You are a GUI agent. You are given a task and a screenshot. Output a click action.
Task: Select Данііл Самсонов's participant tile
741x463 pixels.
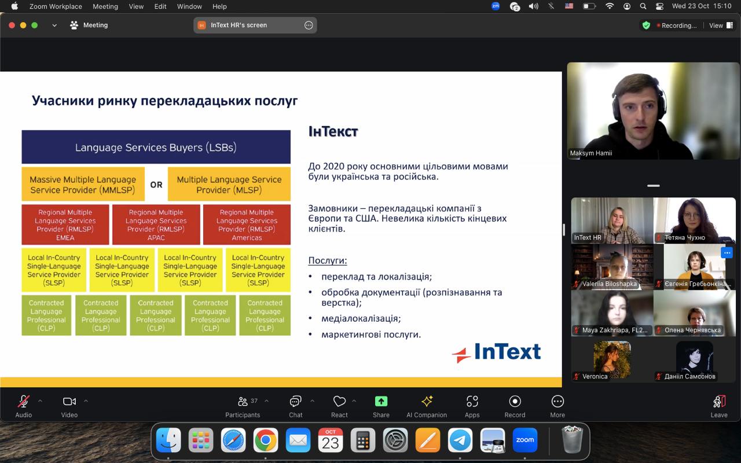pos(695,359)
